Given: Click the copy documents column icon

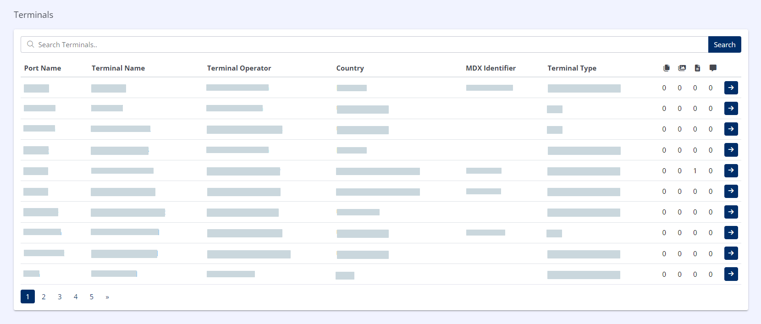Looking at the screenshot, I should pyautogui.click(x=666, y=68).
